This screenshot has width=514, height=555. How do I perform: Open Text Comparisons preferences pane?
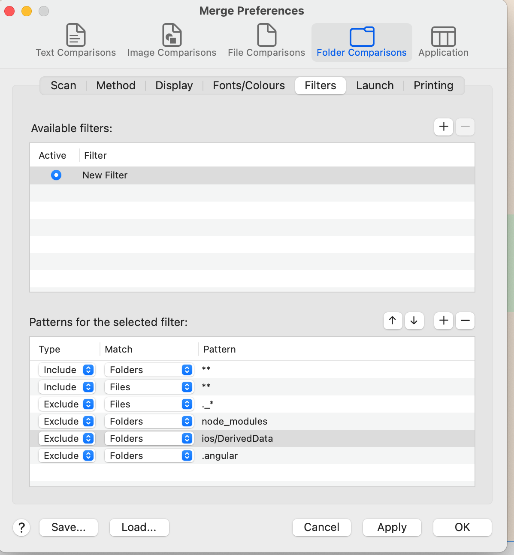pyautogui.click(x=76, y=41)
